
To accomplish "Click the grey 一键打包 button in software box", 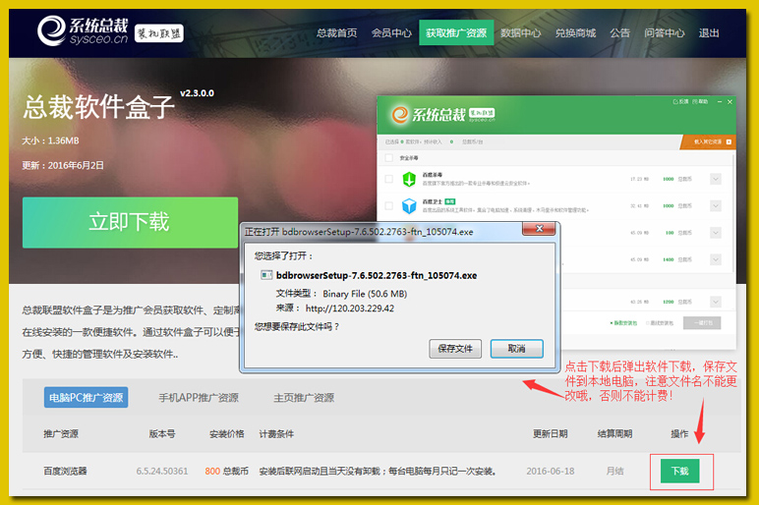I will pyautogui.click(x=702, y=322).
